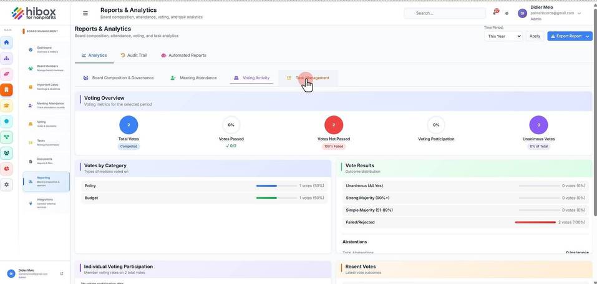Open Documents sidebar item
597x284 pixels.
(46, 161)
